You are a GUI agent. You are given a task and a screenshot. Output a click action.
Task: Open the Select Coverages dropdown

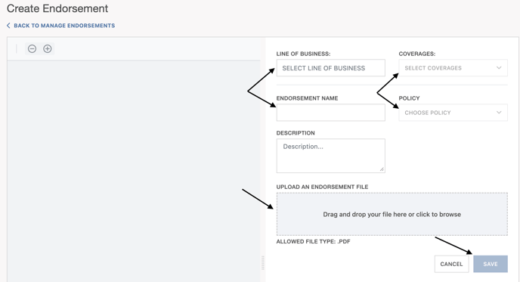coord(453,68)
